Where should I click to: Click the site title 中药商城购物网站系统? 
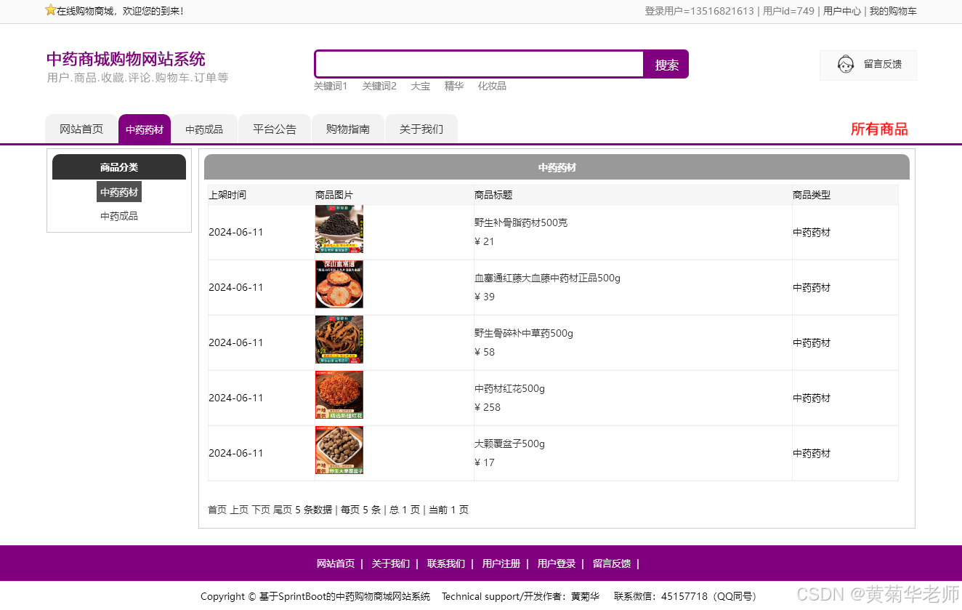point(126,59)
